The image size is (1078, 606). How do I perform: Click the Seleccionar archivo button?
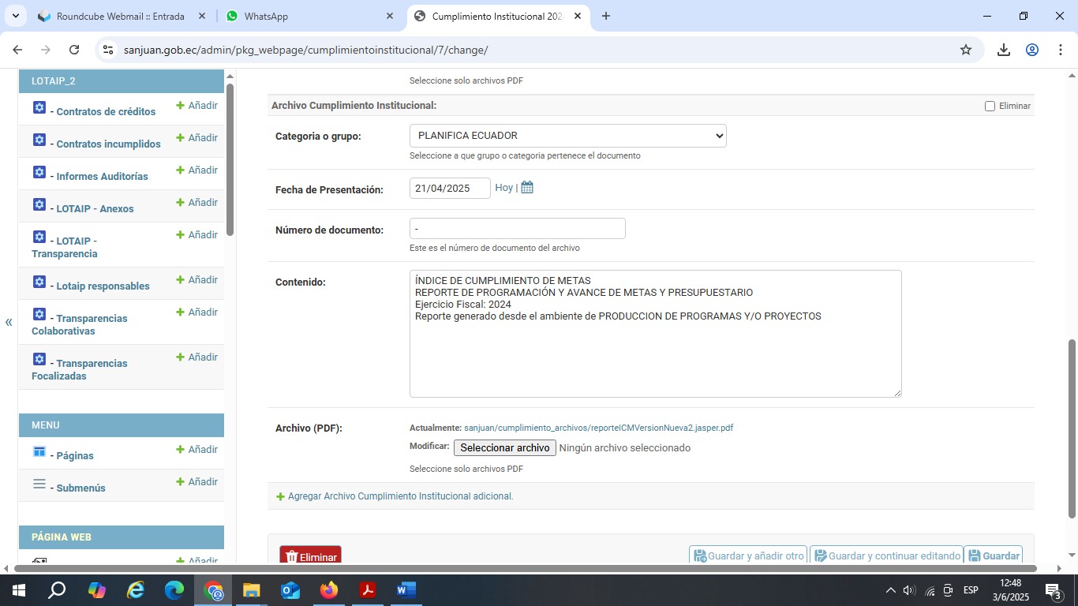[x=504, y=447]
